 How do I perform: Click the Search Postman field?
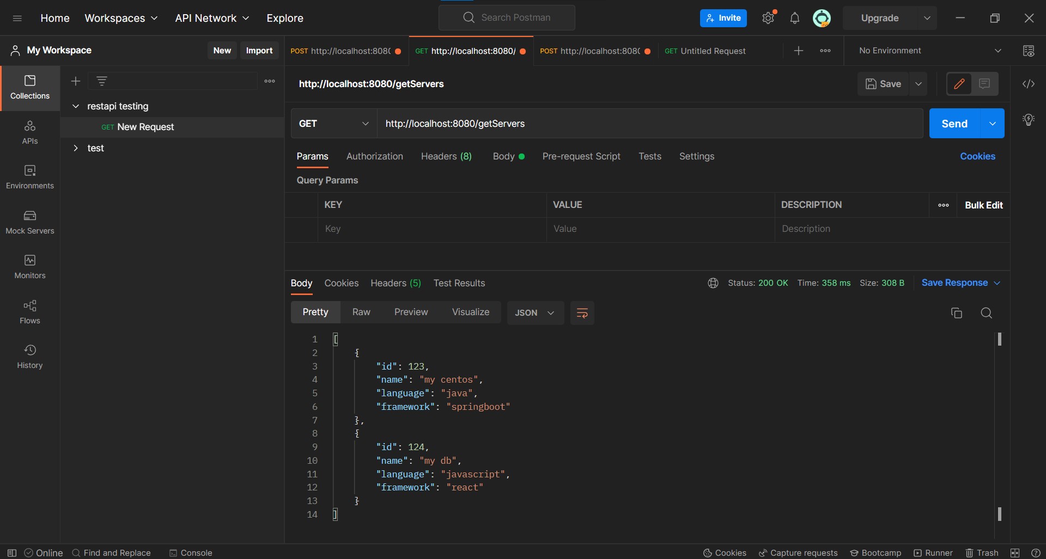coord(507,17)
